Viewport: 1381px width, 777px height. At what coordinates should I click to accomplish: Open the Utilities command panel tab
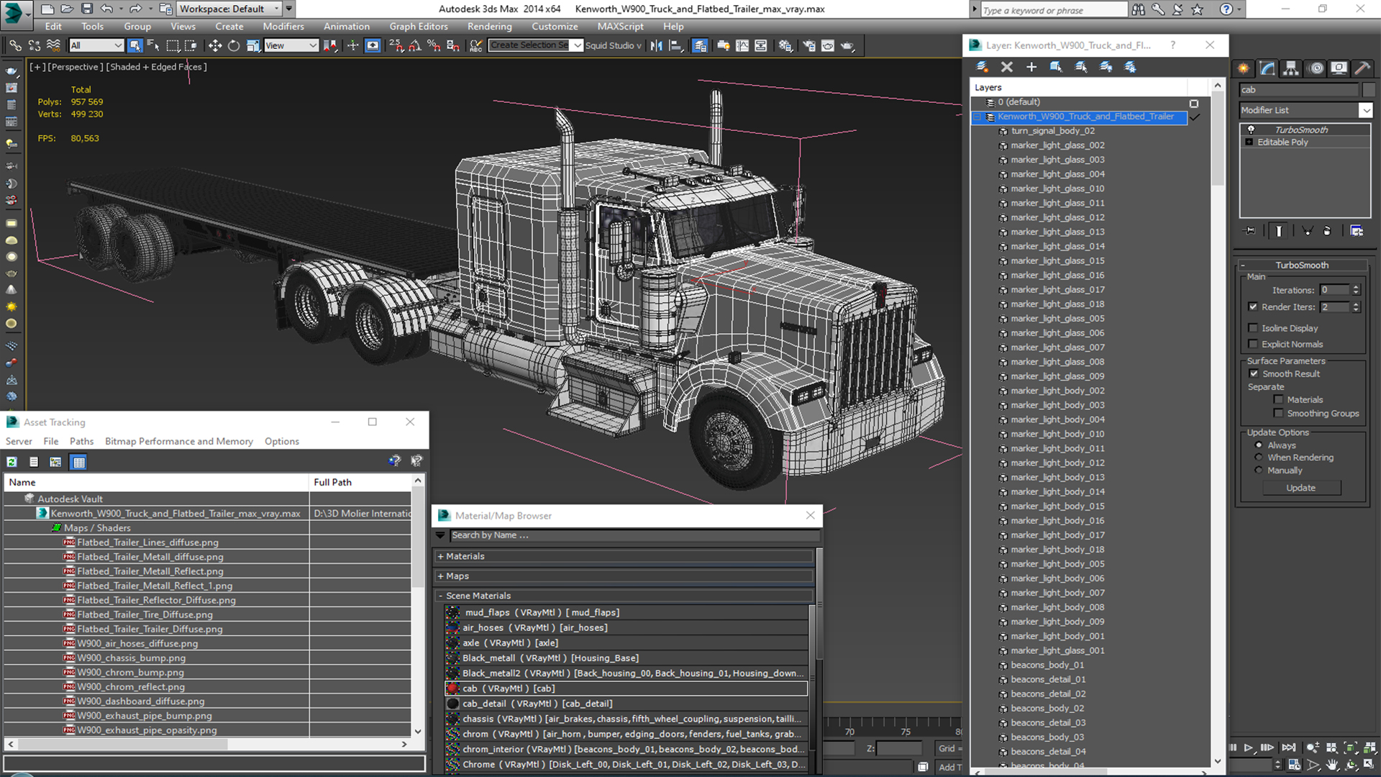pos(1362,68)
